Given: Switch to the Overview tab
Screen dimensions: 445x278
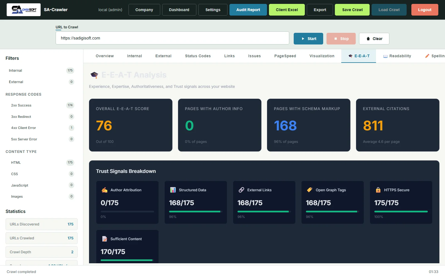Looking at the screenshot, I should pyautogui.click(x=105, y=56).
